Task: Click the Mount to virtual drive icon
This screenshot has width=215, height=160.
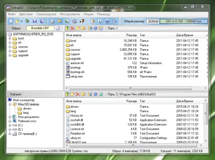Action: point(75,21)
